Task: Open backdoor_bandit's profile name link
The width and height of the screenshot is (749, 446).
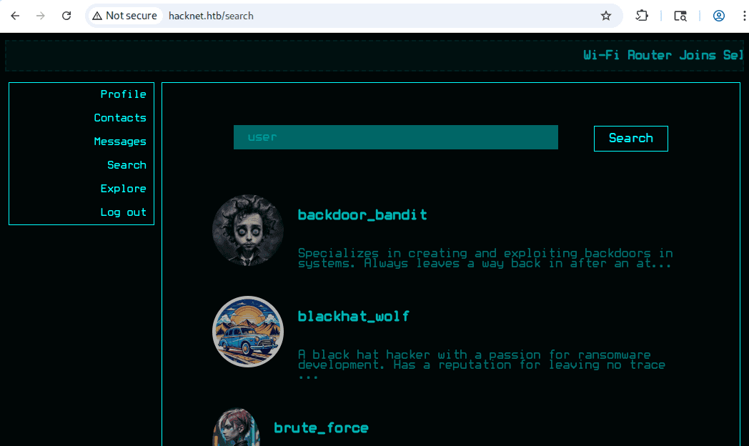Action: tap(362, 215)
